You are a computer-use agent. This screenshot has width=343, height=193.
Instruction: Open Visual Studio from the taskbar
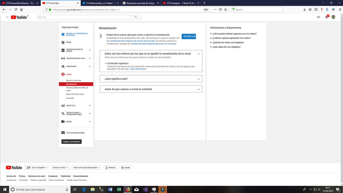click(145, 189)
